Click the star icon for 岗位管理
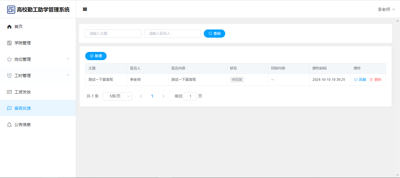 click(9, 59)
